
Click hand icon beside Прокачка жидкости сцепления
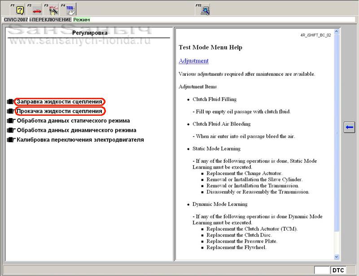tap(11, 111)
